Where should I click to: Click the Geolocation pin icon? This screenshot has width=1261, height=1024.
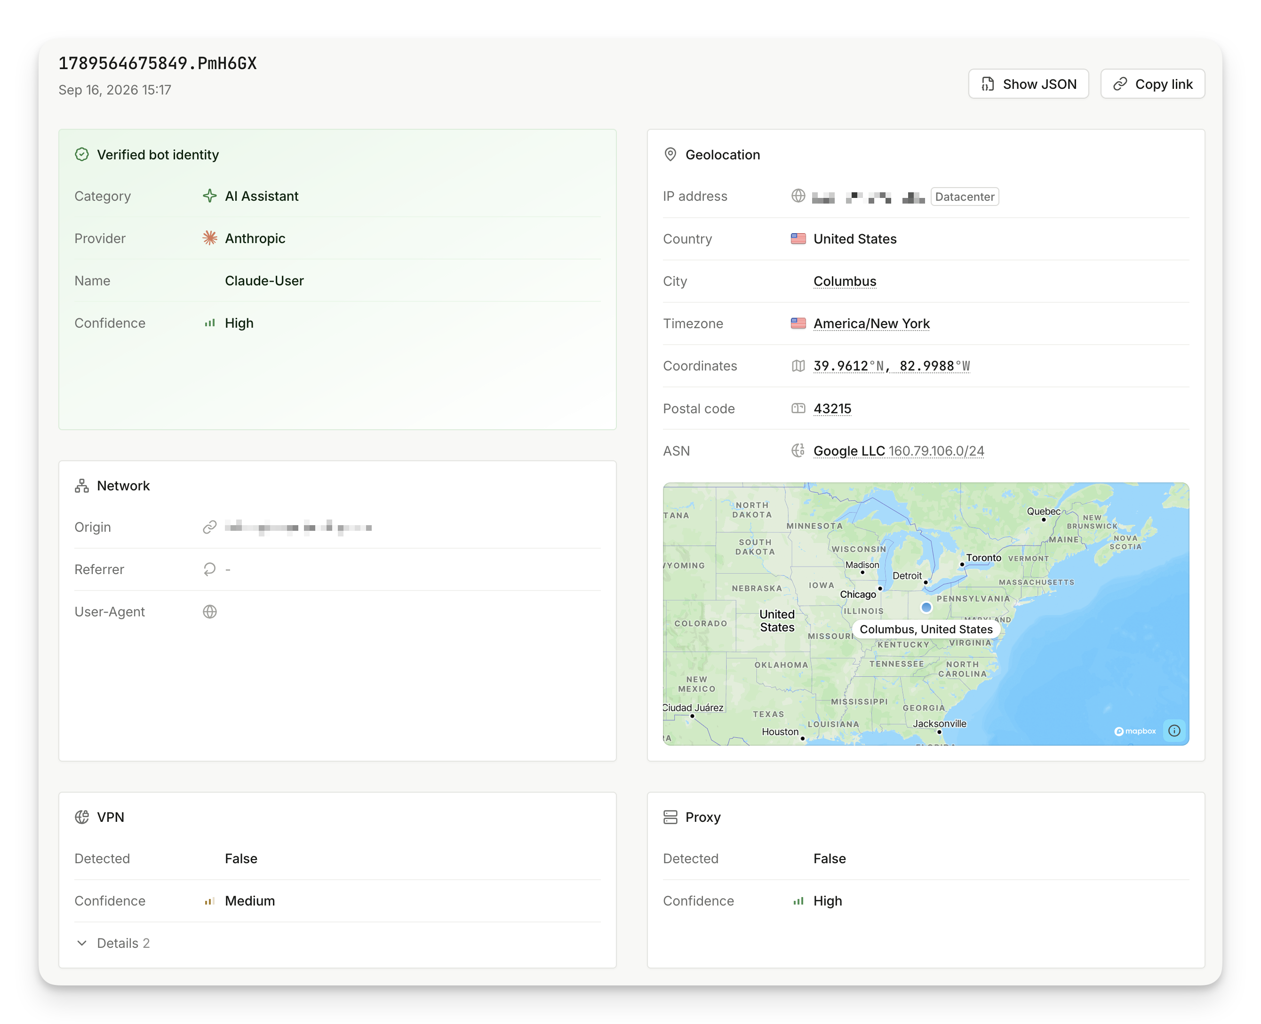[x=670, y=155]
